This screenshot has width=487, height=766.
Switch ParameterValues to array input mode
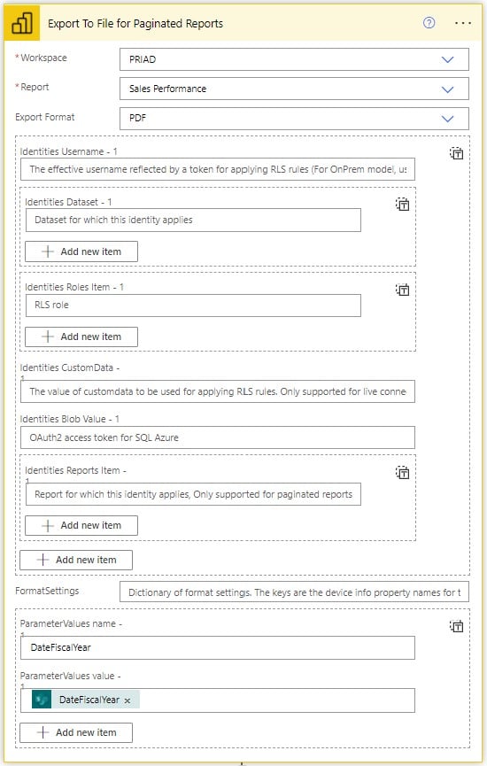tap(456, 626)
